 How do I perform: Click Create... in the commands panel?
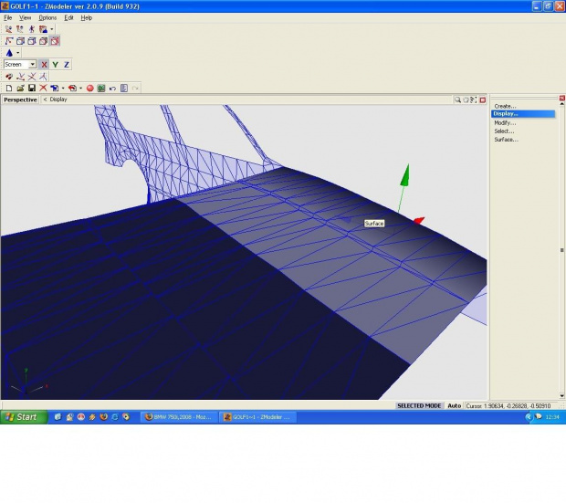[505, 106]
